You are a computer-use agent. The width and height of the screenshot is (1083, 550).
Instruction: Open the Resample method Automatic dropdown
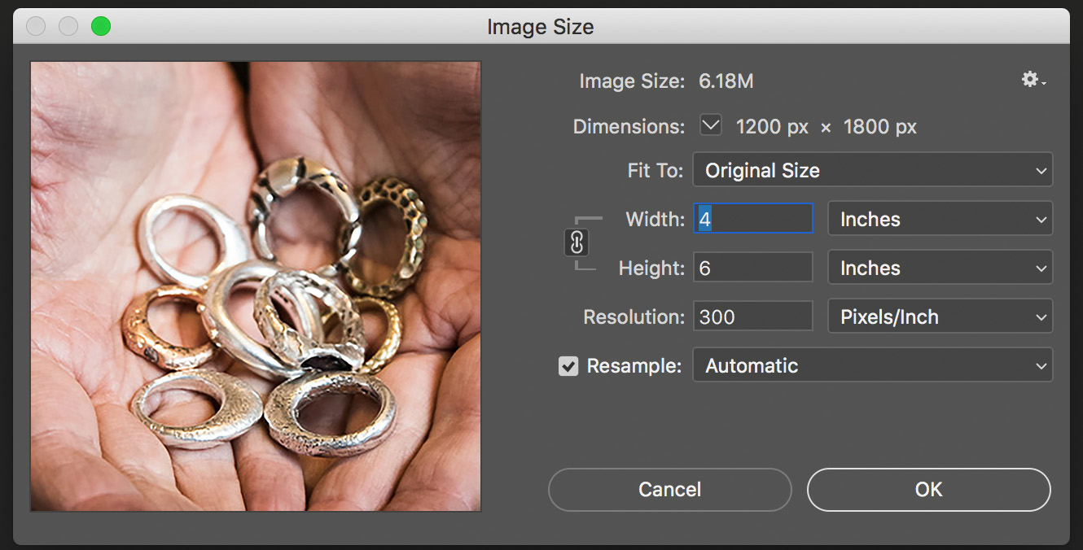(x=872, y=365)
